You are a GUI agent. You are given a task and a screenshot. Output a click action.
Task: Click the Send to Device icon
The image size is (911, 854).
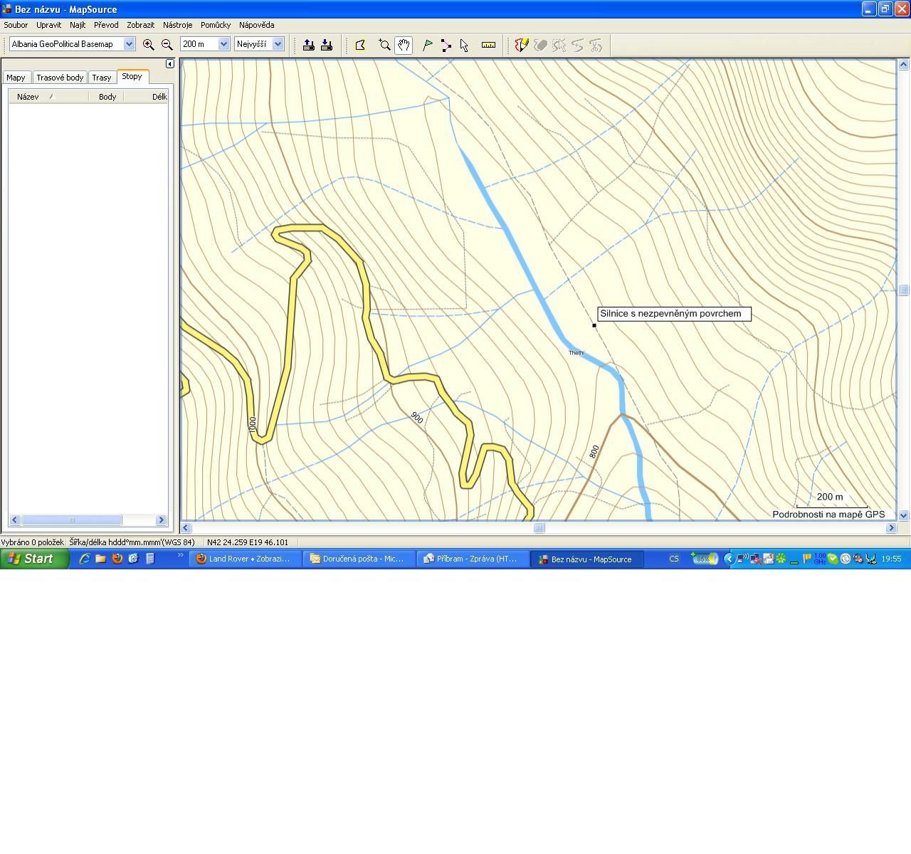(309, 45)
